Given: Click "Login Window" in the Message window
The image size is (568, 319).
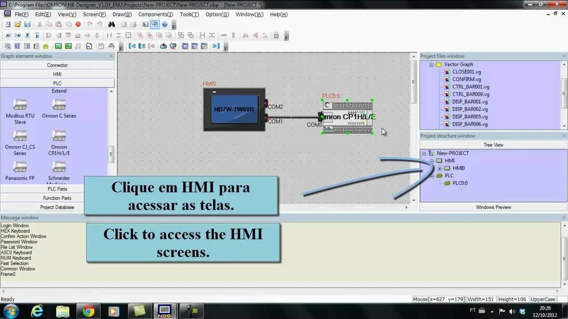Looking at the screenshot, I should pyautogui.click(x=15, y=226).
